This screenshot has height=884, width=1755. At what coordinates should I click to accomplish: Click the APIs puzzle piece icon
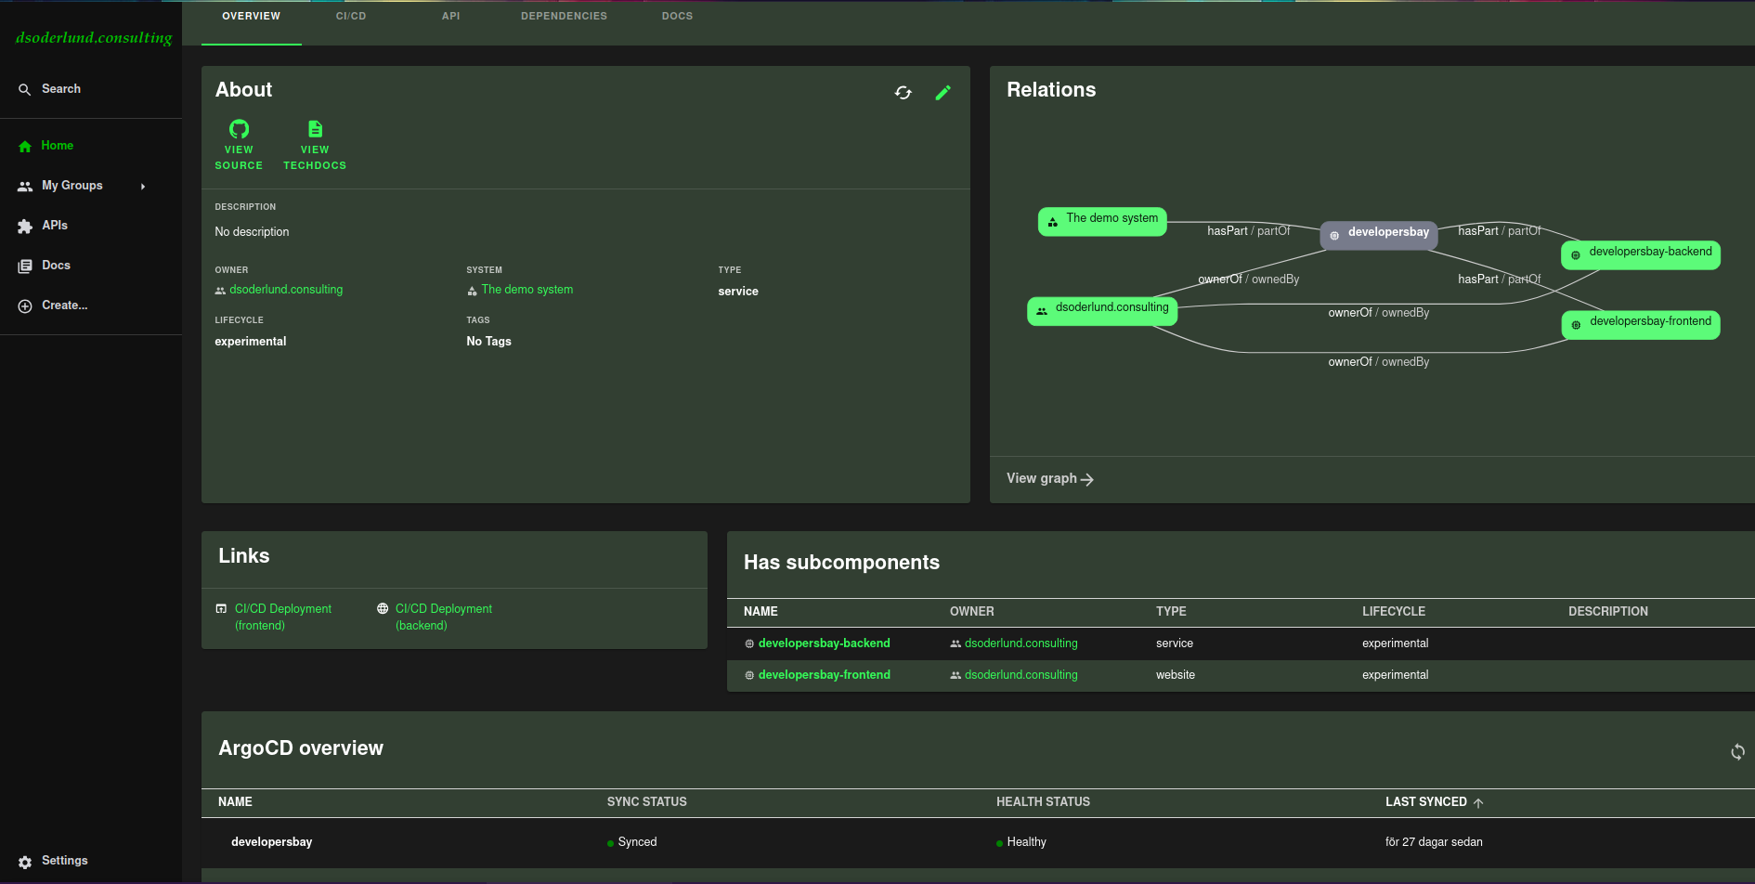pyautogui.click(x=25, y=226)
